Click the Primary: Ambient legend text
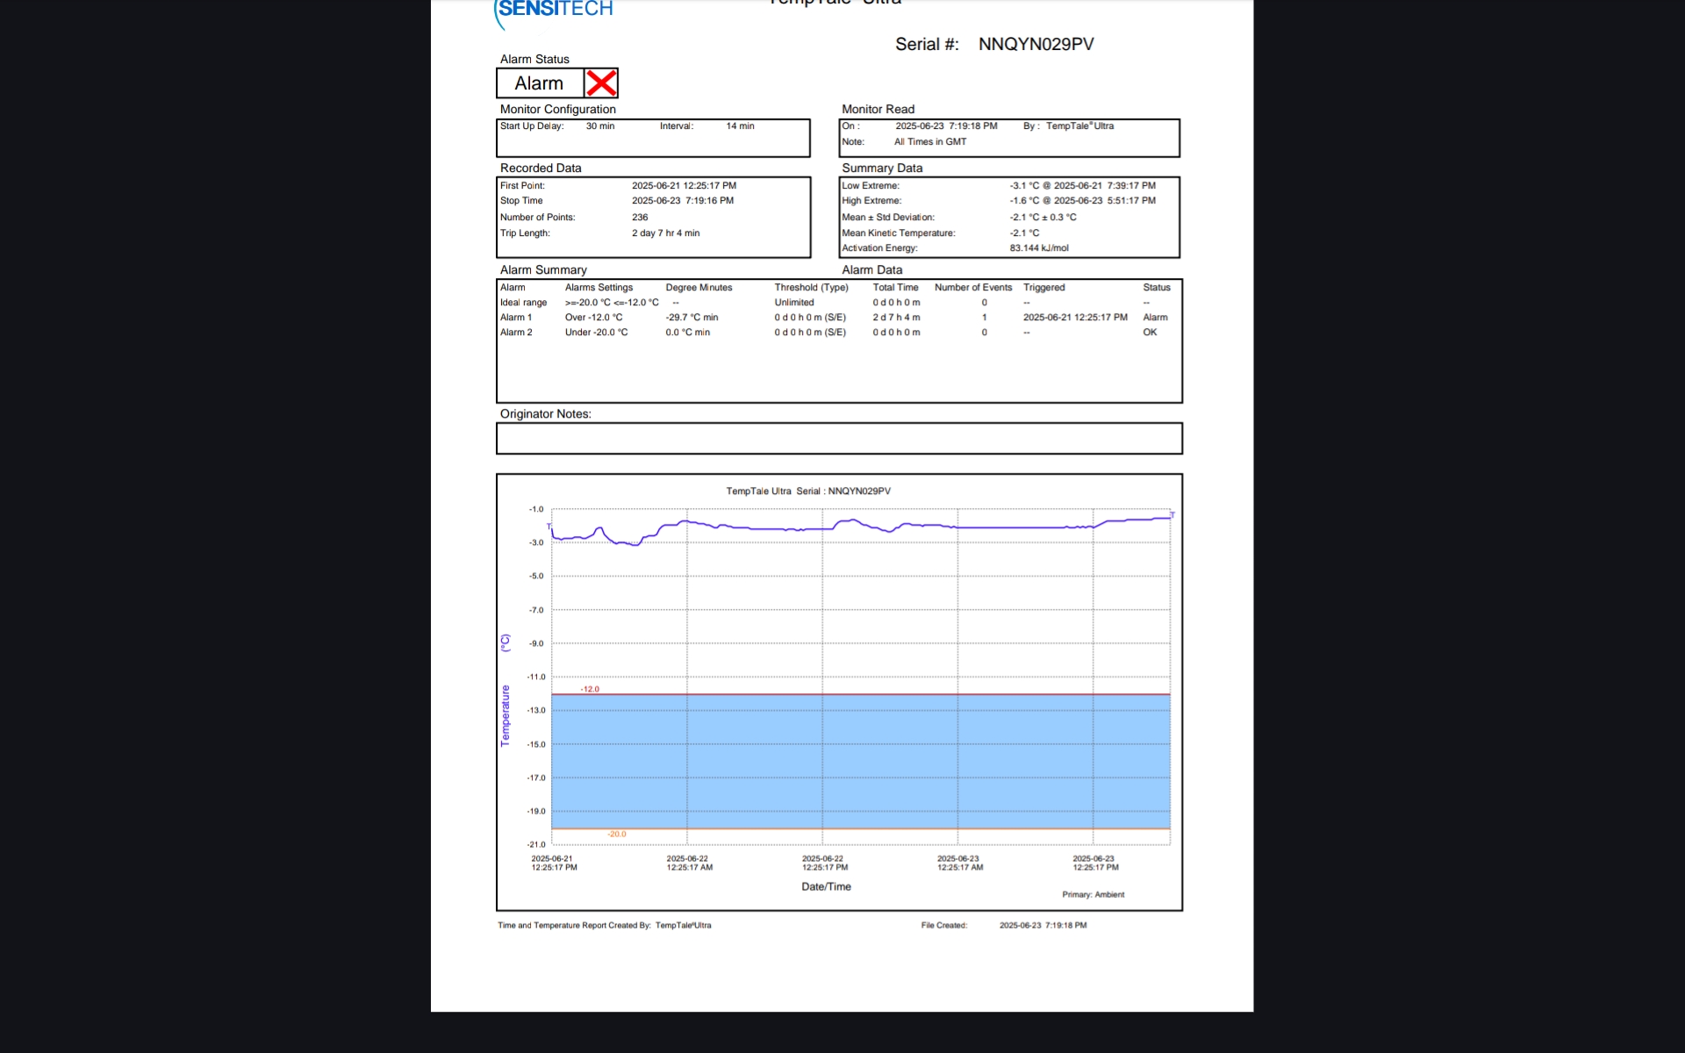Viewport: 1685px width, 1053px height. click(1093, 895)
